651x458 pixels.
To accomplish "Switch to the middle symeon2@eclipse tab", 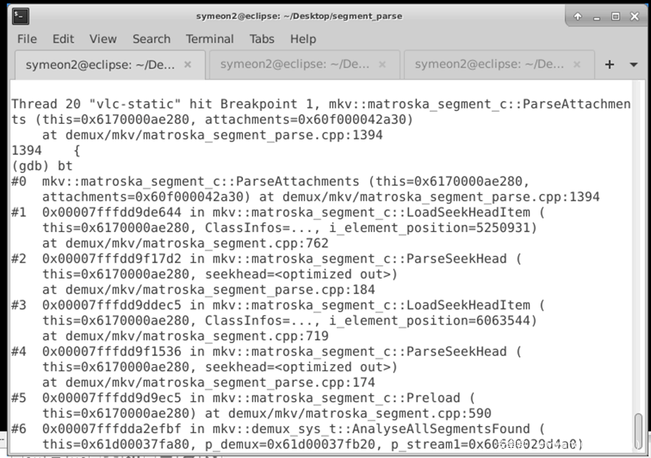I will pos(294,64).
